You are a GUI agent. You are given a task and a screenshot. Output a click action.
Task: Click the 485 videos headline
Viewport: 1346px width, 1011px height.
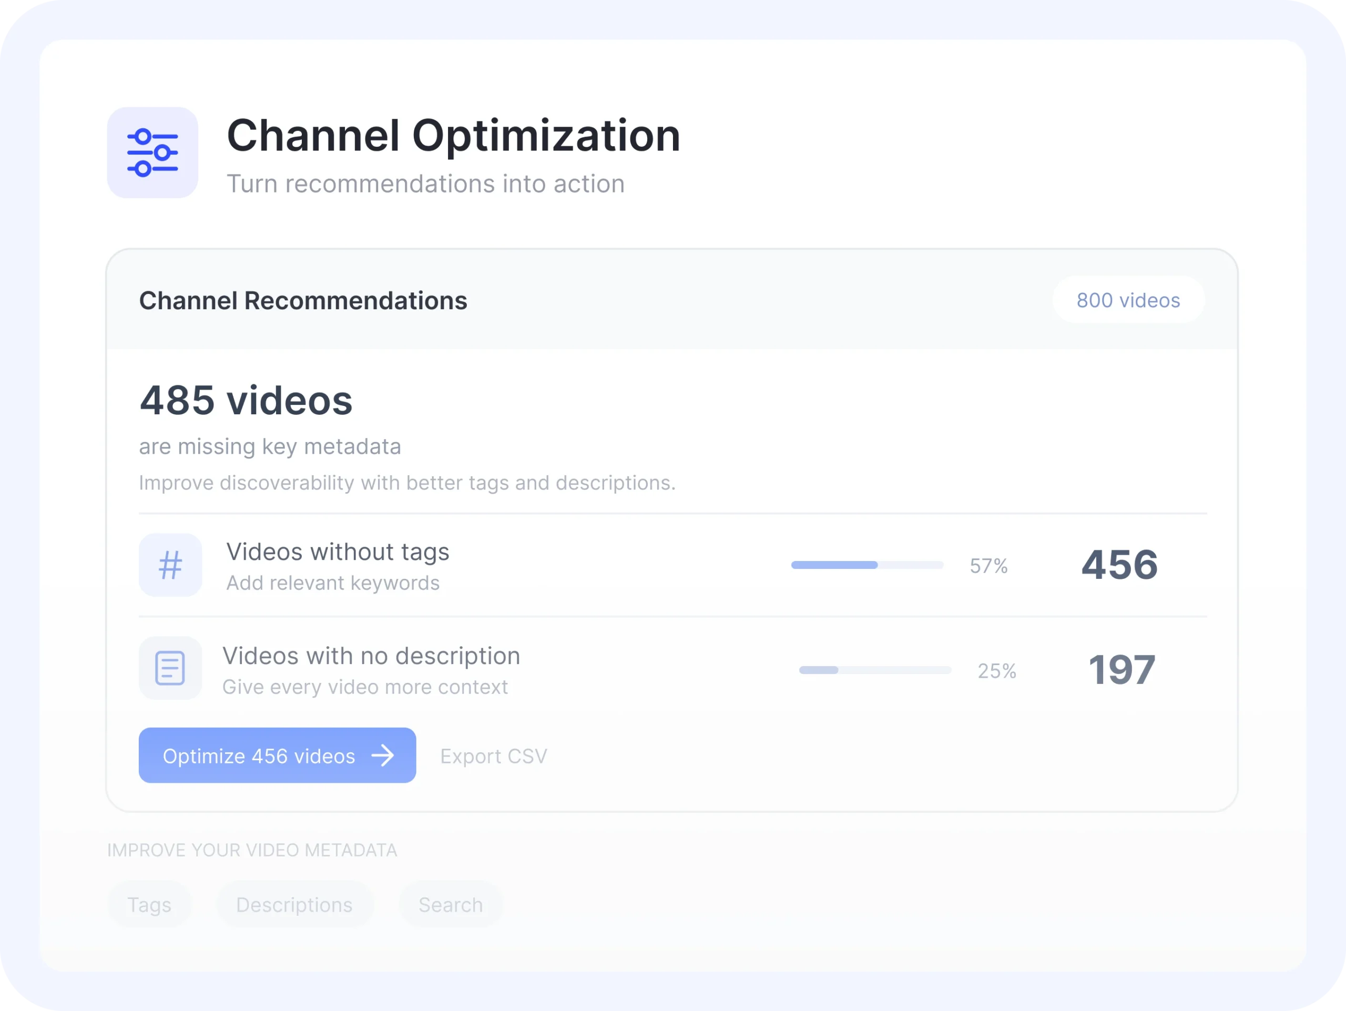coord(246,400)
